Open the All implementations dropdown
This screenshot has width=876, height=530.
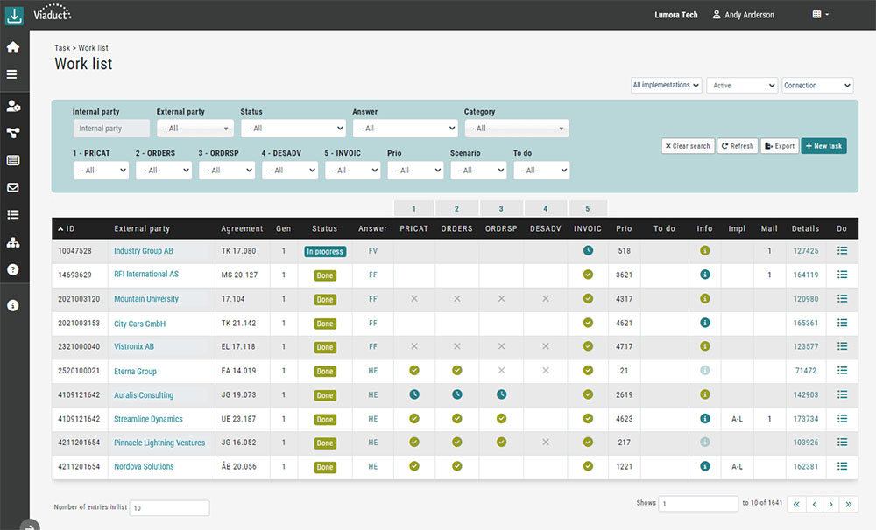(x=667, y=86)
